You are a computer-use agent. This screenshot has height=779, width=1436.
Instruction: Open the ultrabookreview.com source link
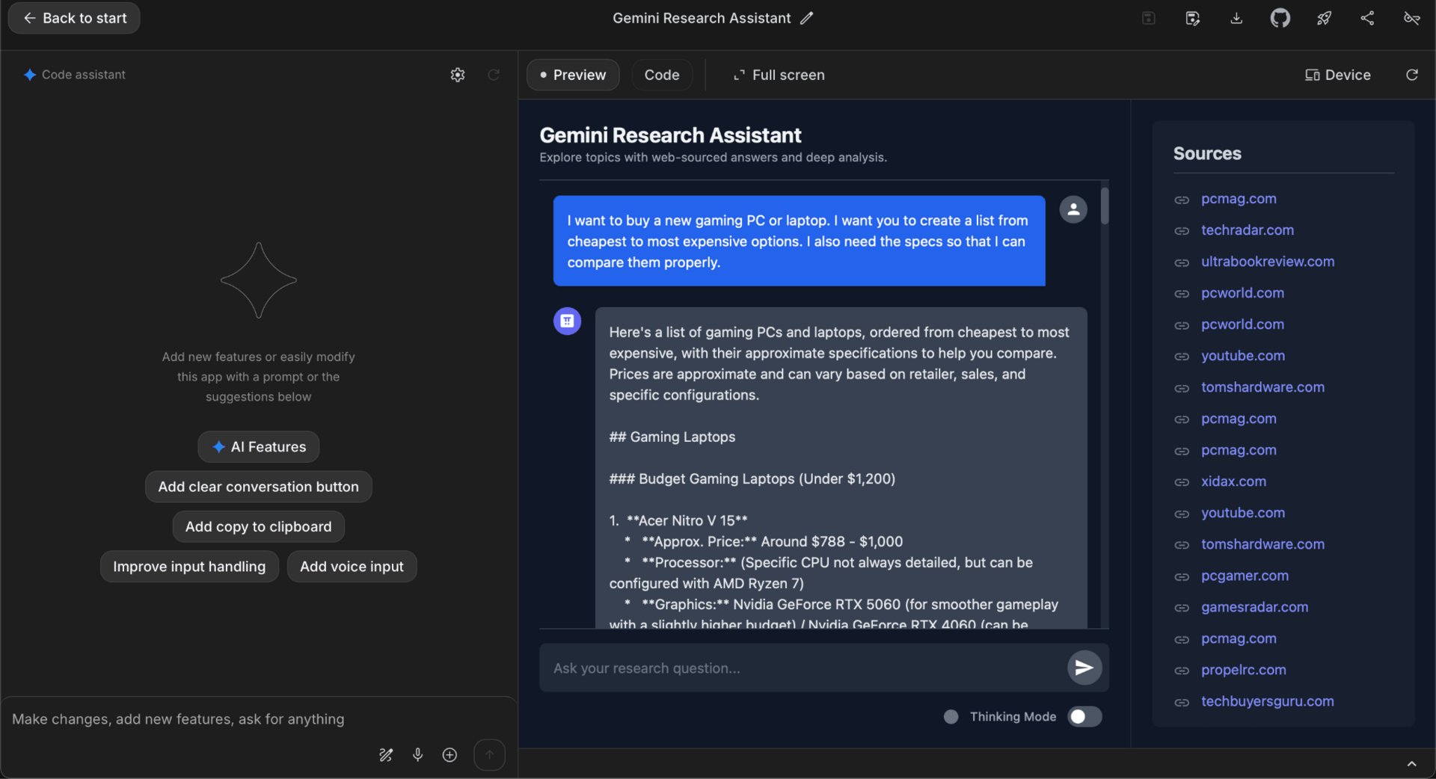1268,262
